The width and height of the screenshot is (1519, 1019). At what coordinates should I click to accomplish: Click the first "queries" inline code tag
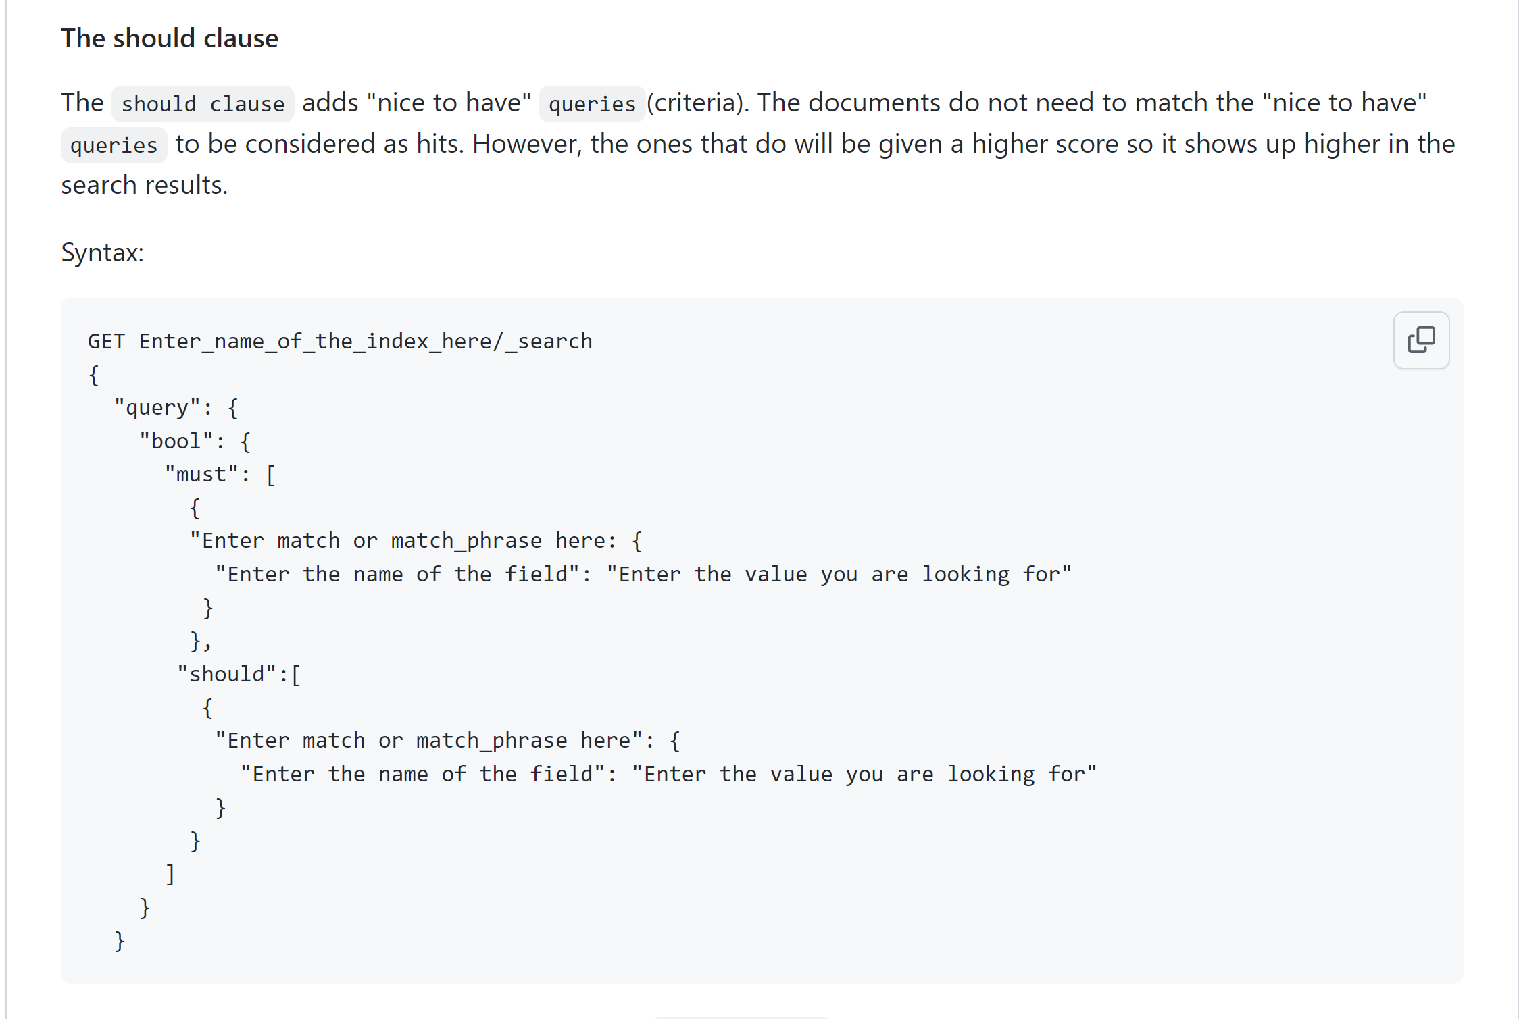[592, 104]
